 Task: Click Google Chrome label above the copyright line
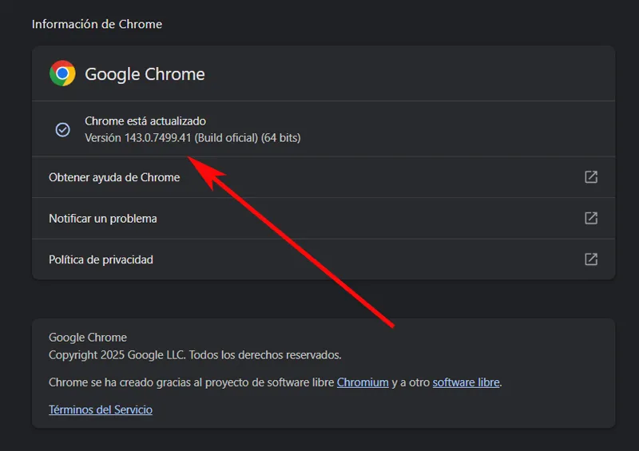(x=88, y=338)
